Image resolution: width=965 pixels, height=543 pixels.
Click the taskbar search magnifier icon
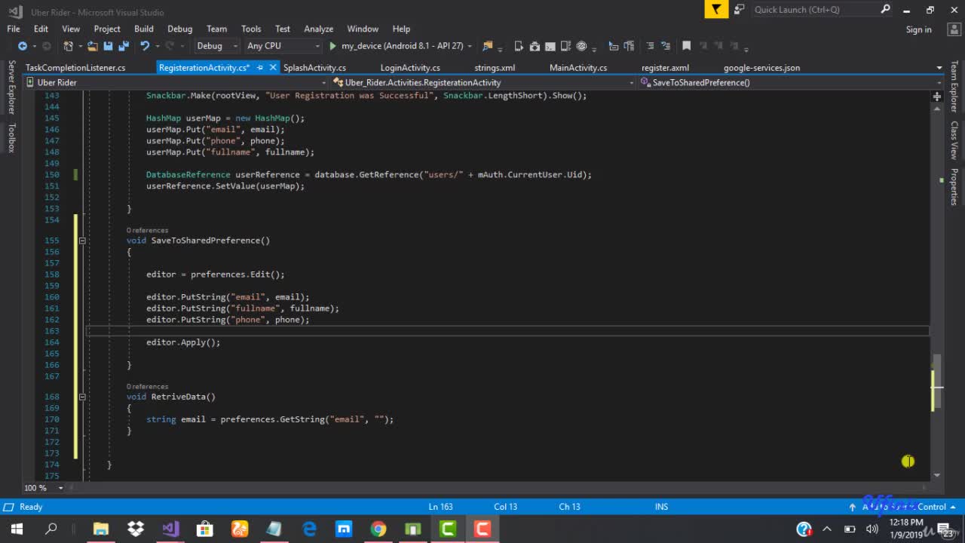51,529
